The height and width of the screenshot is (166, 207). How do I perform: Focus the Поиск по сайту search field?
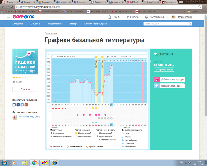point(166,24)
